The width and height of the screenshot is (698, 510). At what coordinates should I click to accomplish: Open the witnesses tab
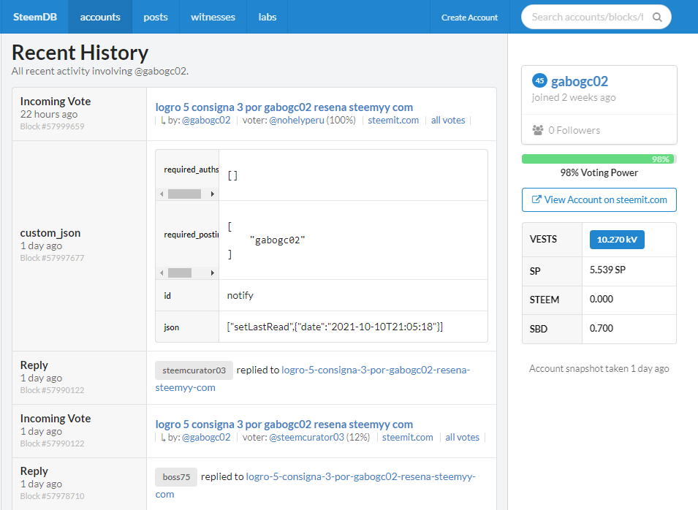tap(213, 17)
